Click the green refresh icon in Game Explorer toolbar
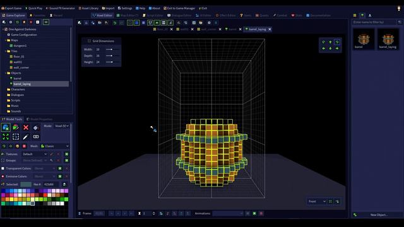This screenshot has width=404, height=227. (17, 22)
